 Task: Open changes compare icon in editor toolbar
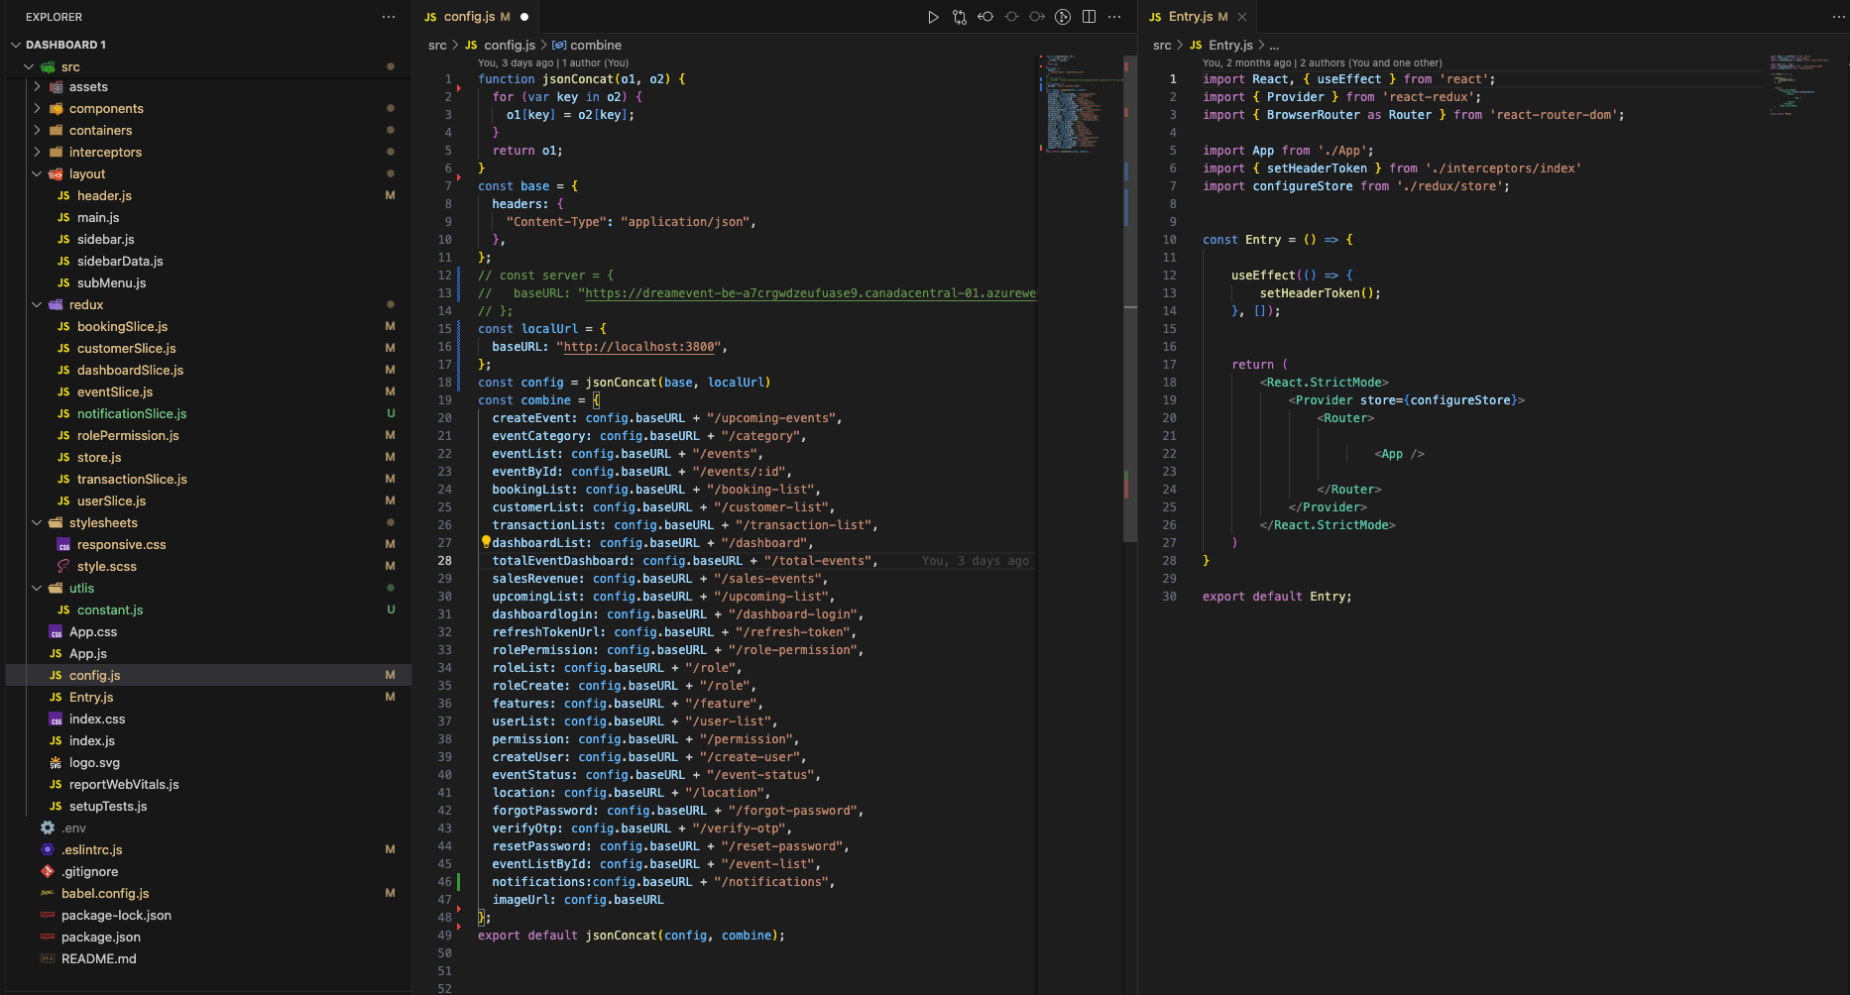click(x=959, y=17)
